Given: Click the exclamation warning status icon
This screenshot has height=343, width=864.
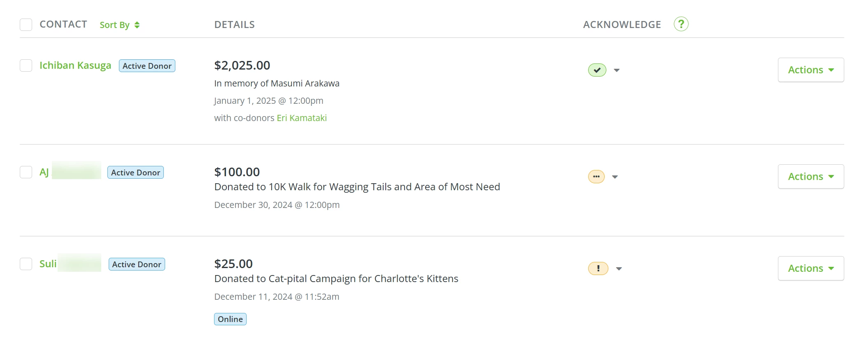Looking at the screenshot, I should click(x=598, y=268).
